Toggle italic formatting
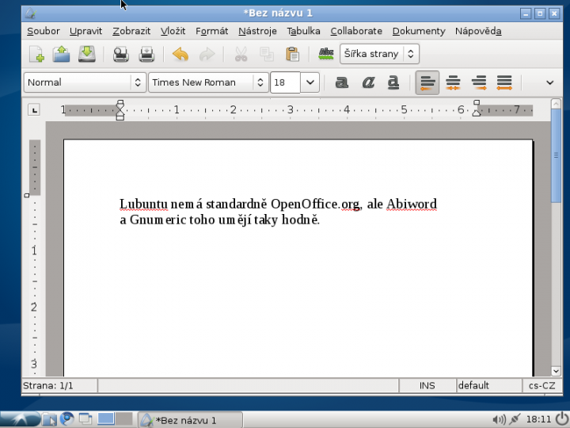The height and width of the screenshot is (428, 570). 368,82
